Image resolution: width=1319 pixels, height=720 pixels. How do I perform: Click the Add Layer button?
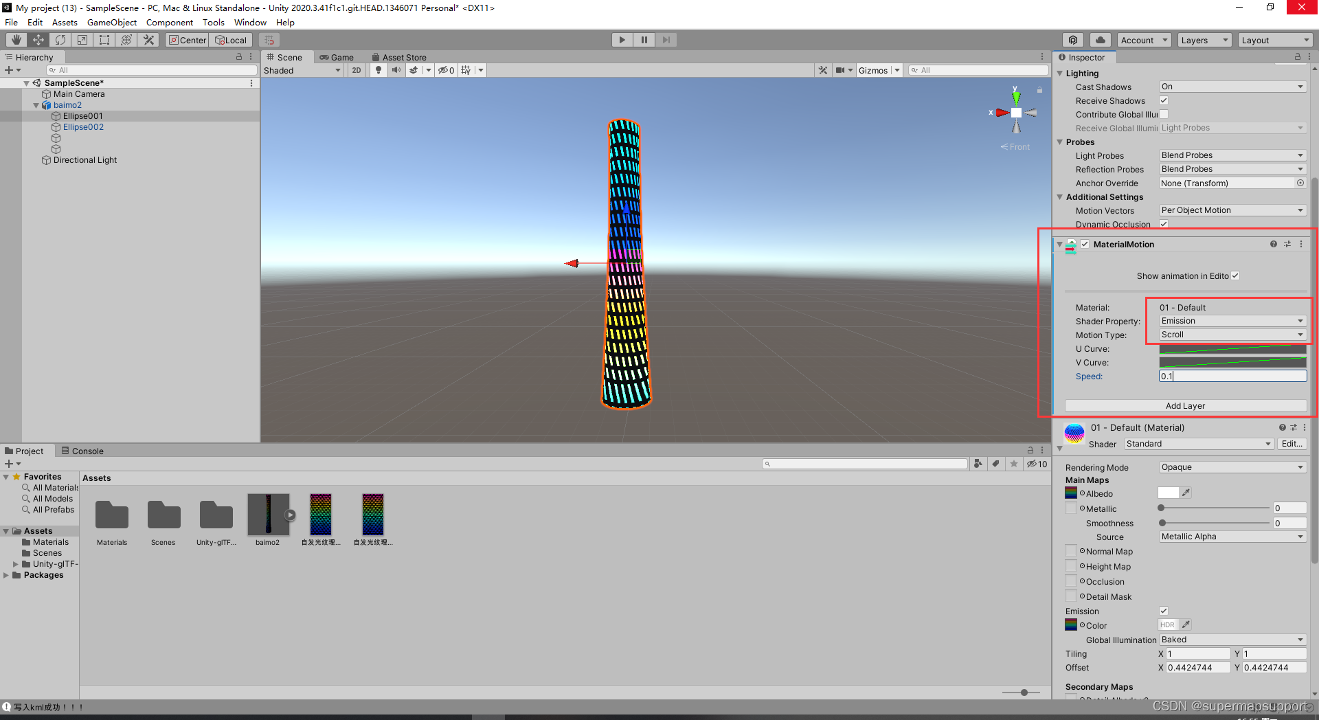click(x=1185, y=405)
